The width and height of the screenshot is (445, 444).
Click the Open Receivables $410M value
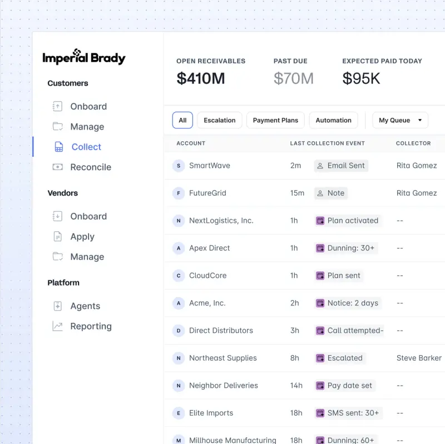click(x=201, y=78)
